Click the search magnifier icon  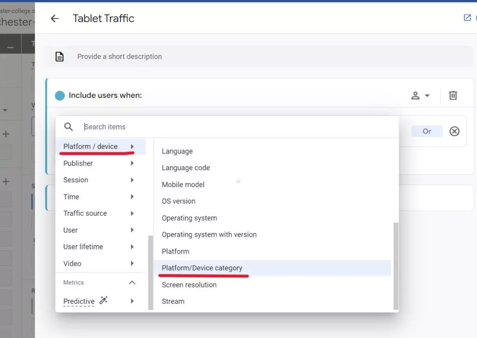[x=68, y=127]
